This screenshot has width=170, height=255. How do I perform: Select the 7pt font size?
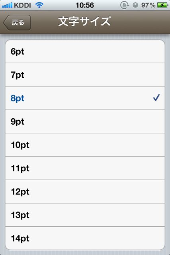click(85, 75)
